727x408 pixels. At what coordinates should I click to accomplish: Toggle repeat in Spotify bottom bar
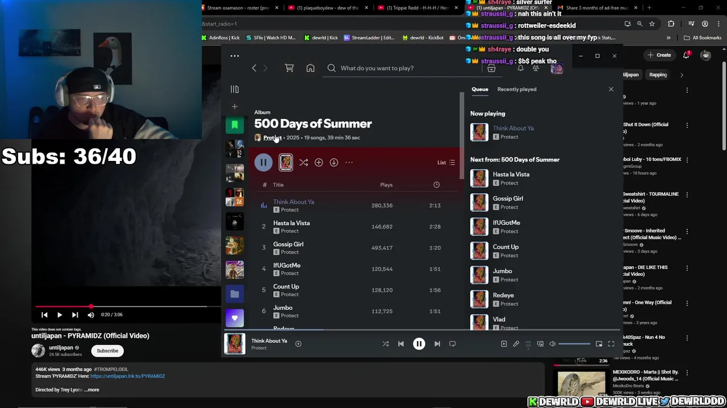453,343
